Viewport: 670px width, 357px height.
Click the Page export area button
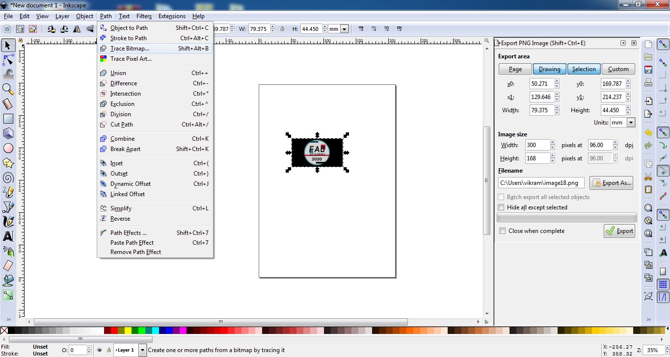point(515,69)
